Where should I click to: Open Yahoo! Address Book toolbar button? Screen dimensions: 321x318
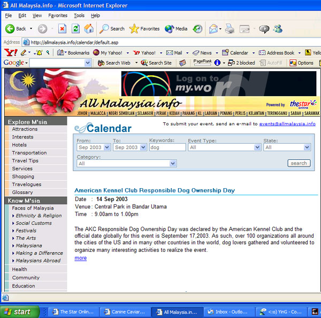coord(277,53)
